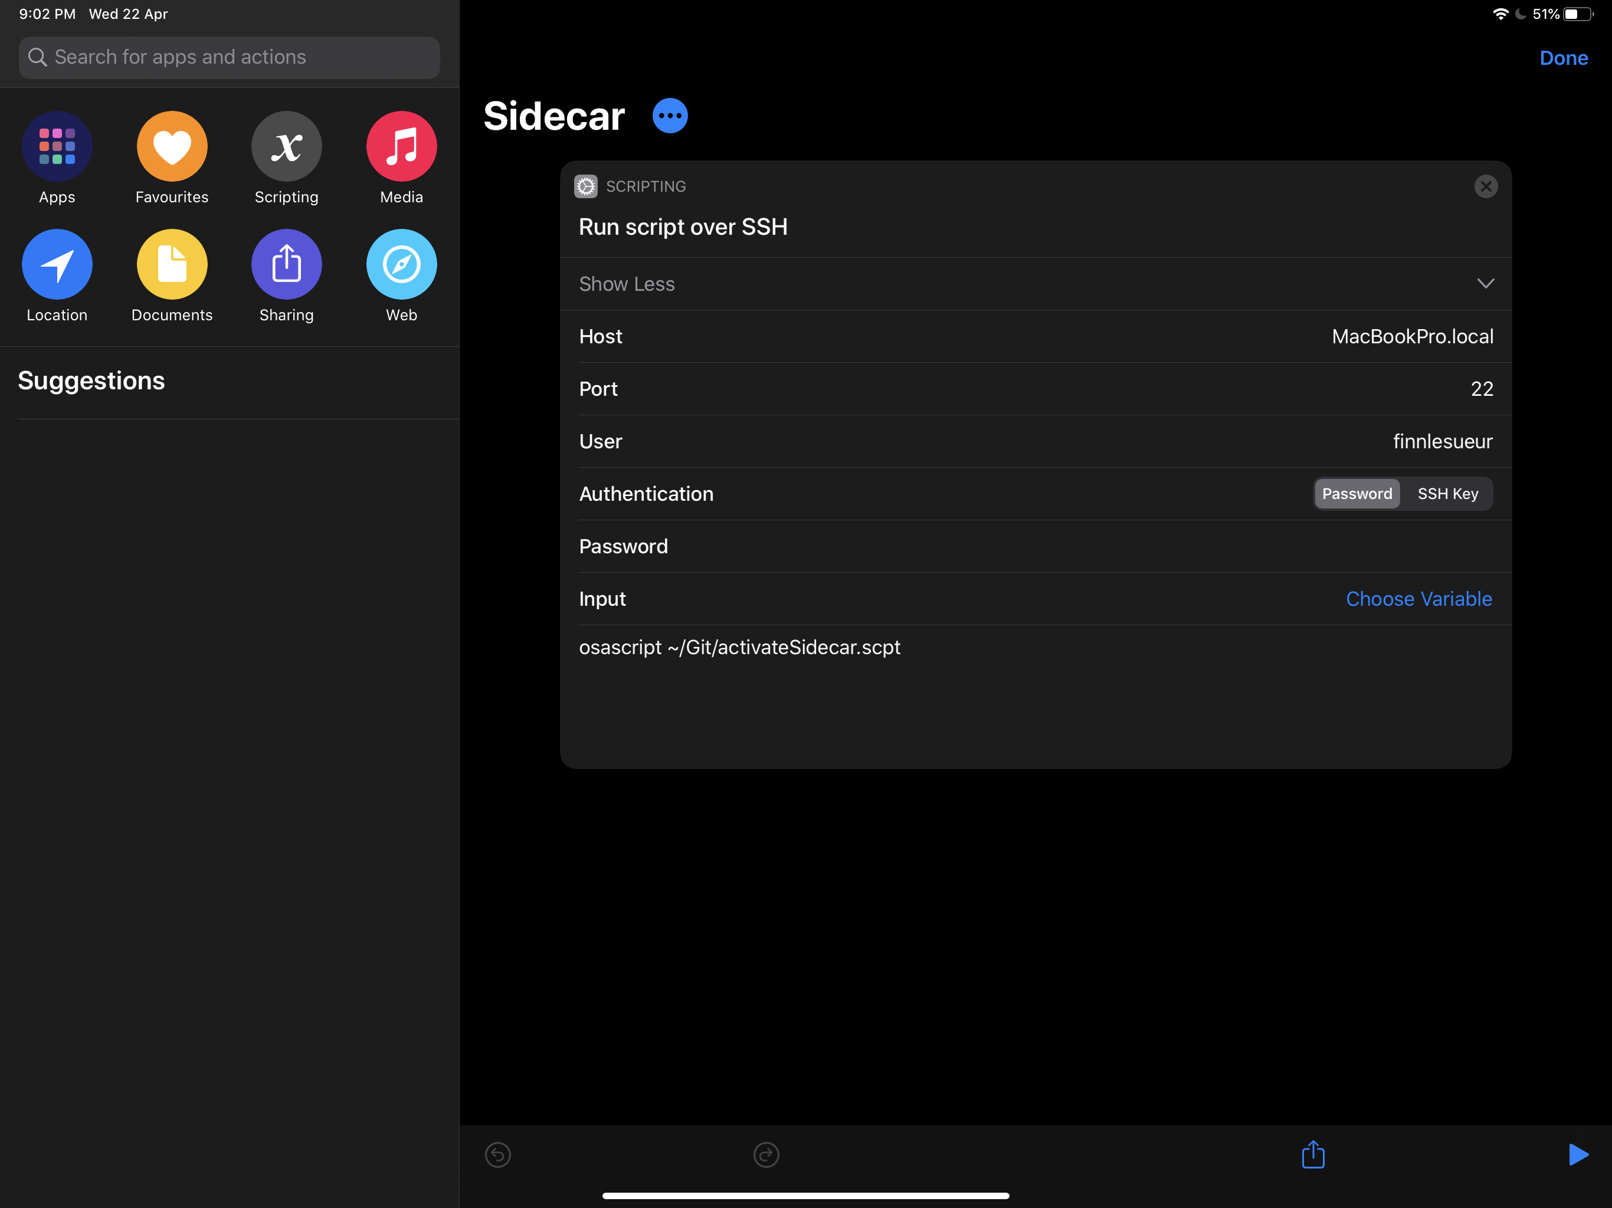
Task: Open the Sharing actions category
Action: tap(286, 264)
